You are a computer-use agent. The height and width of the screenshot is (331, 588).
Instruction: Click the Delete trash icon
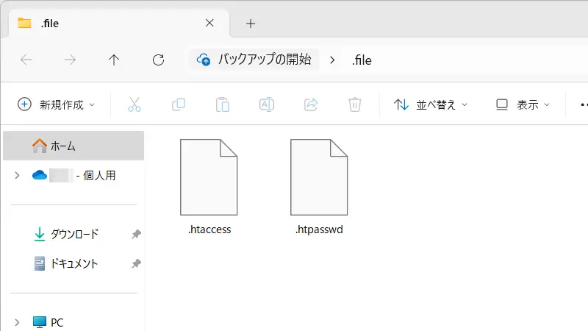[355, 104]
